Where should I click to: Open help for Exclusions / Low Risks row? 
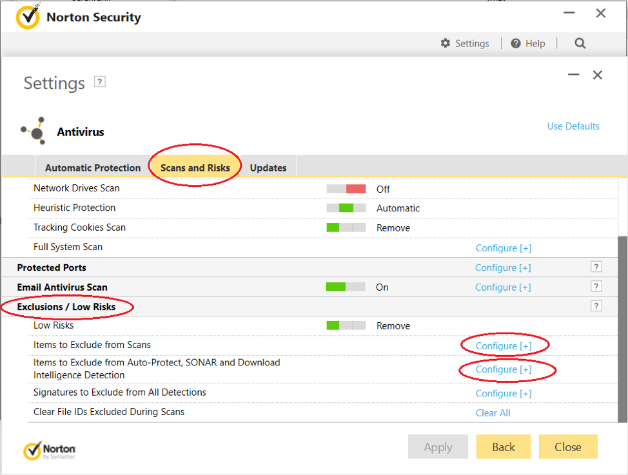[596, 306]
